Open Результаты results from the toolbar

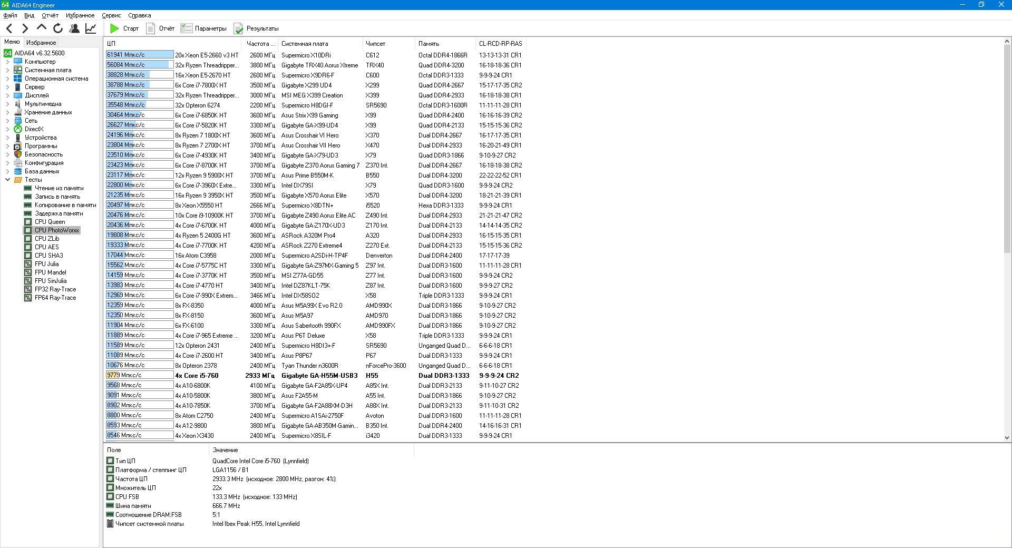[256, 28]
